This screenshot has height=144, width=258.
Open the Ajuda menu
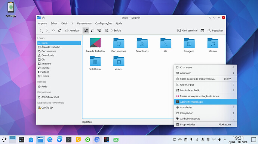[x=119, y=23]
